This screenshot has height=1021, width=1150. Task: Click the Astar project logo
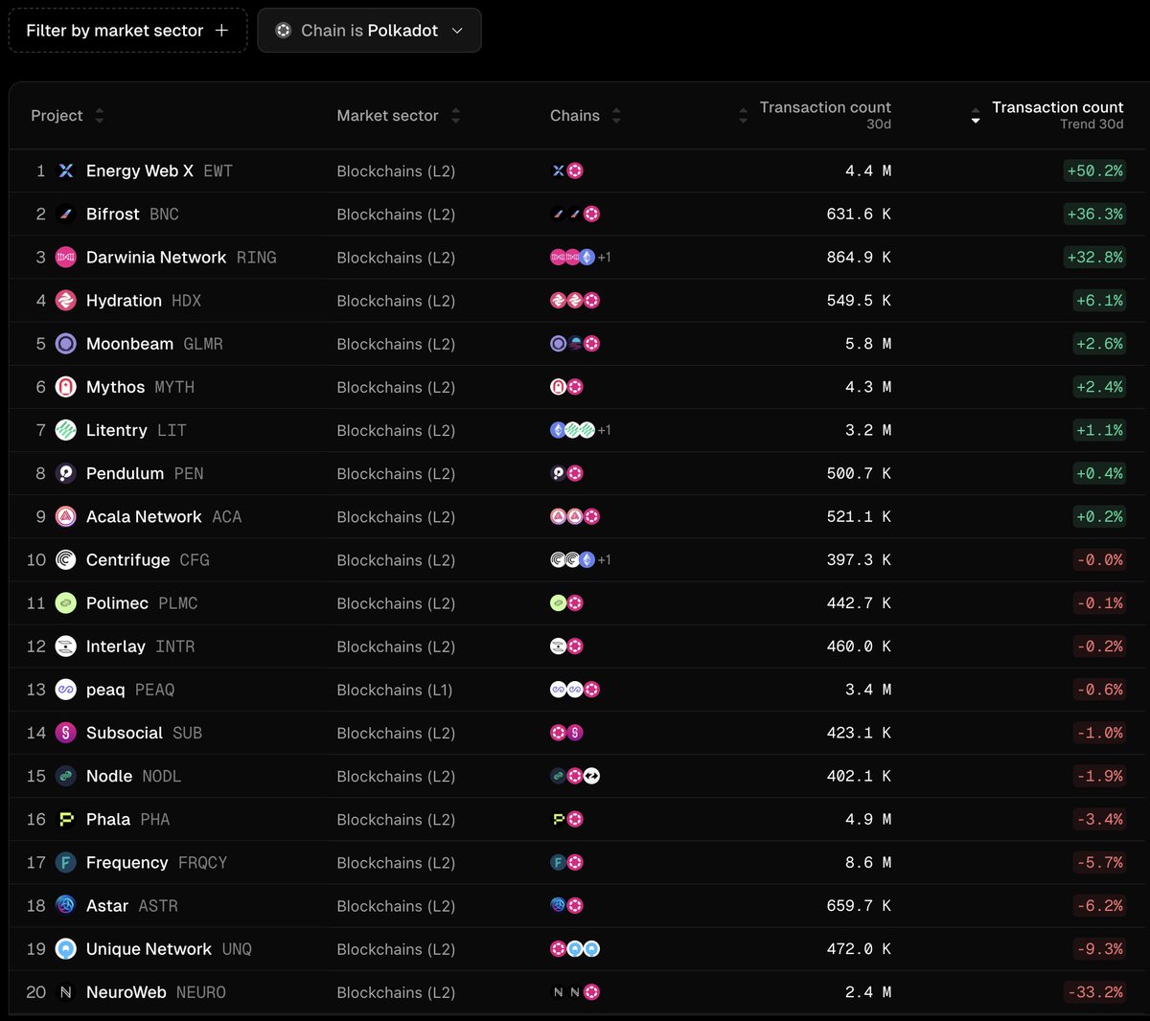(x=65, y=905)
